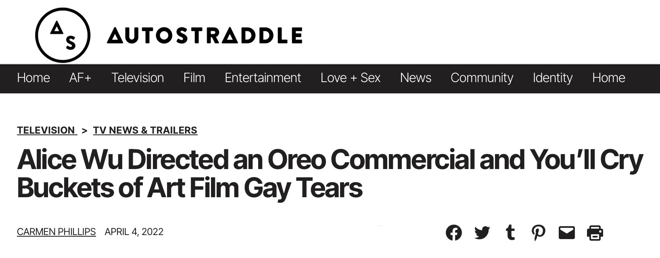
Task: Pin article to Pinterest
Action: coord(538,233)
